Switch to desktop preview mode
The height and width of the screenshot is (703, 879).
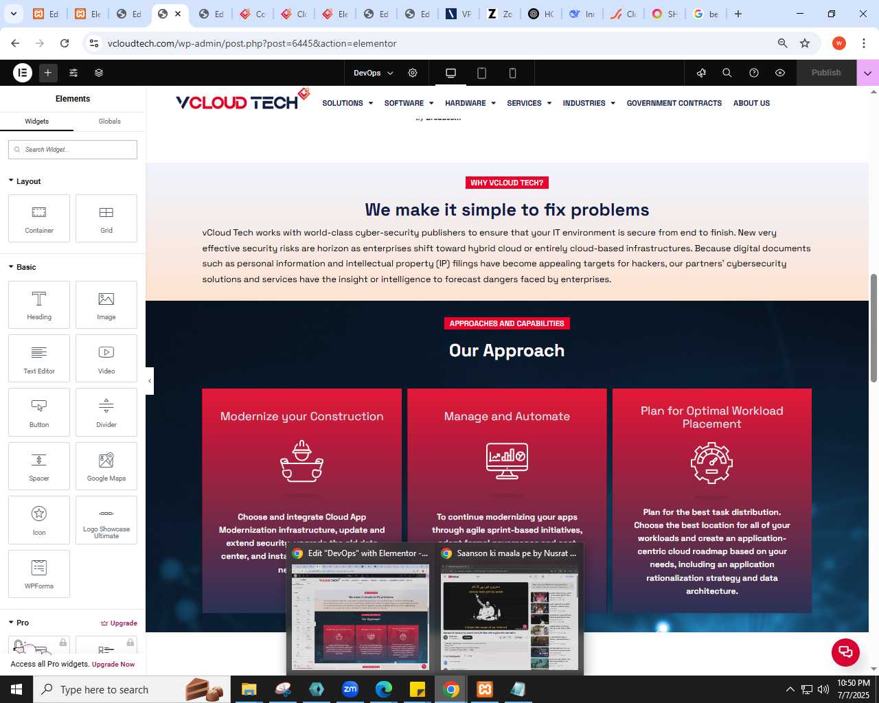[450, 73]
